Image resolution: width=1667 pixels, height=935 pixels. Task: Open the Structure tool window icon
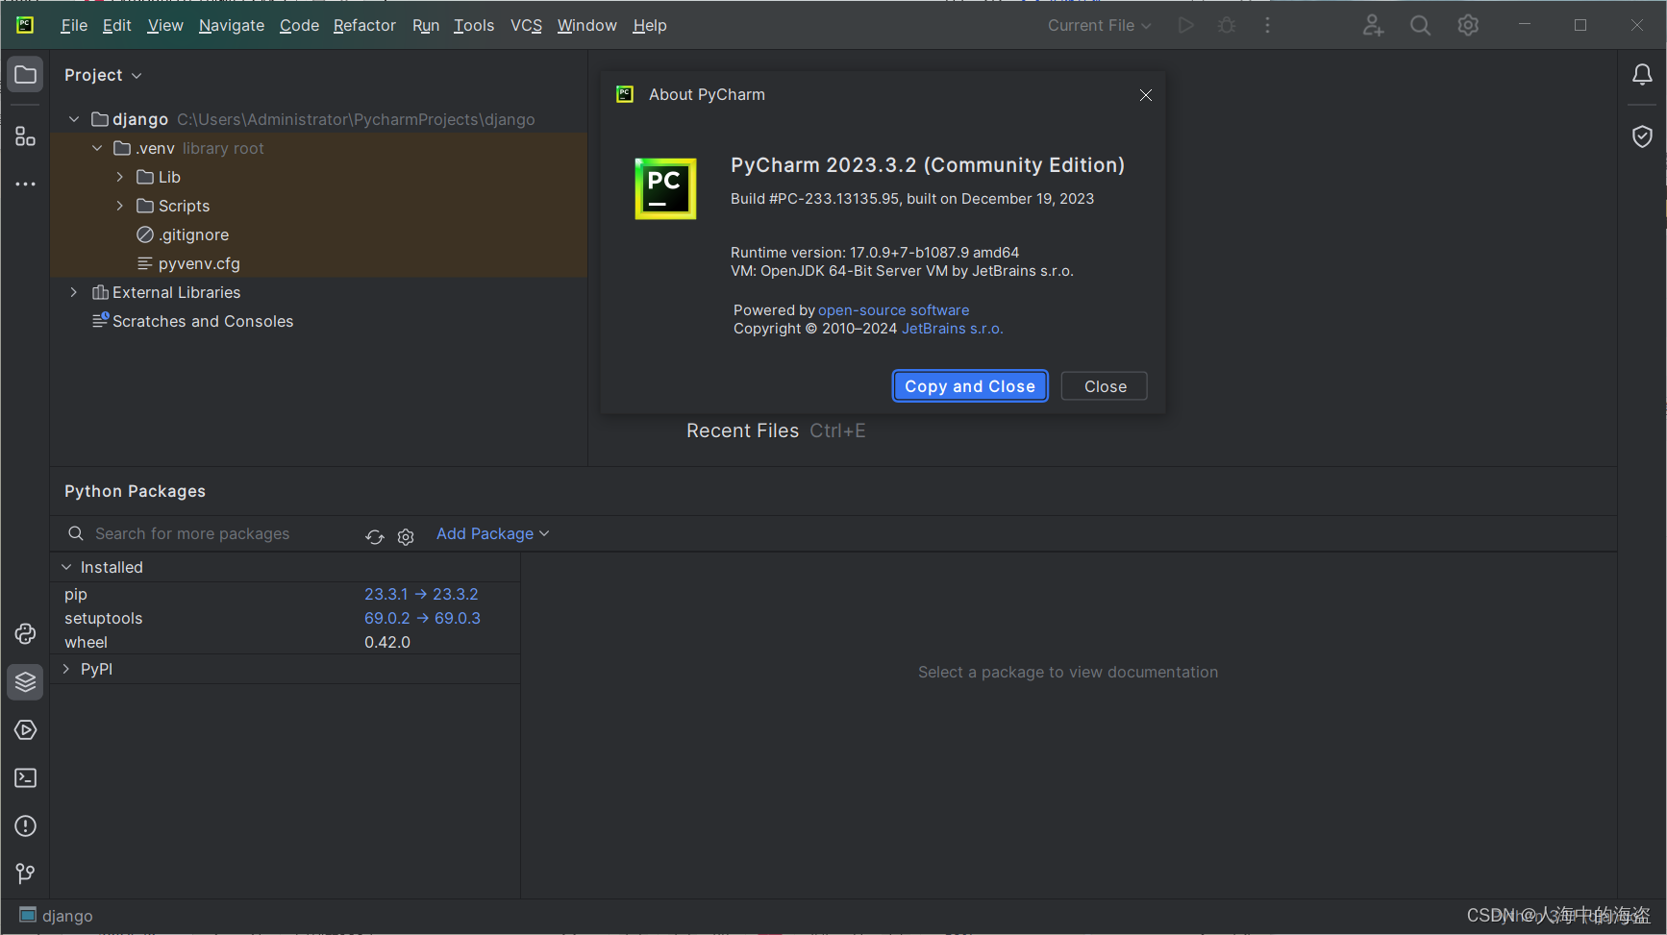point(26,136)
